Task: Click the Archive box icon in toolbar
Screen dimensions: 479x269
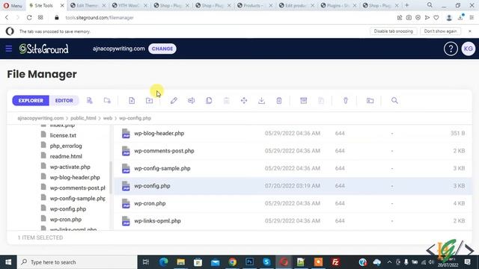Action: click(x=303, y=100)
